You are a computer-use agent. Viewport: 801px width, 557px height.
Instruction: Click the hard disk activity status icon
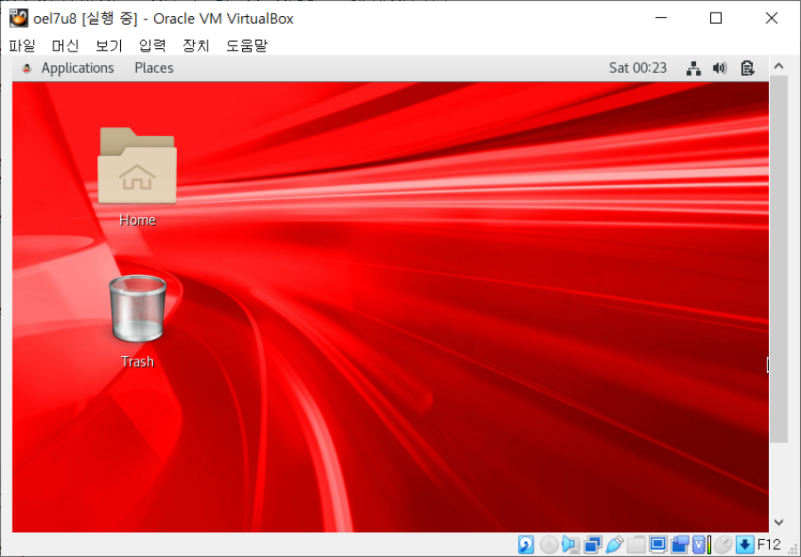pyautogui.click(x=526, y=545)
